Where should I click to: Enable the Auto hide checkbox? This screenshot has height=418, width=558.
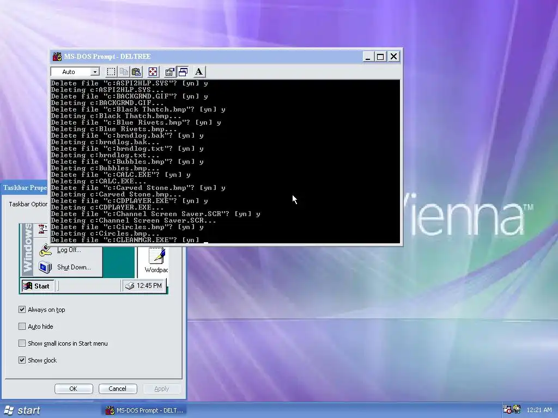(x=22, y=327)
